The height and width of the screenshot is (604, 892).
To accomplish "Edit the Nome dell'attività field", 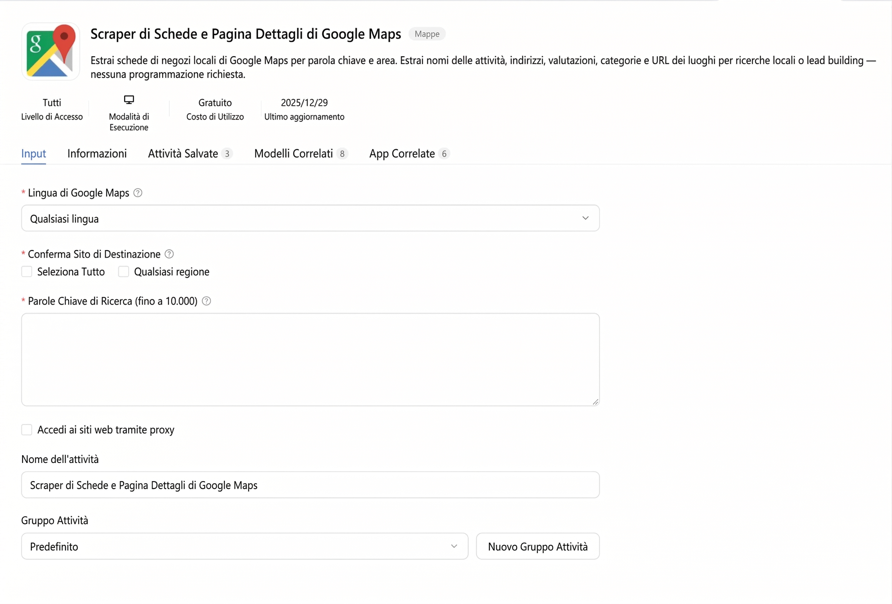I will (x=310, y=485).
